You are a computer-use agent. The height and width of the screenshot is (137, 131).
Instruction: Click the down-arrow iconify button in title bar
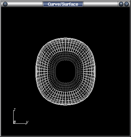(121, 4)
